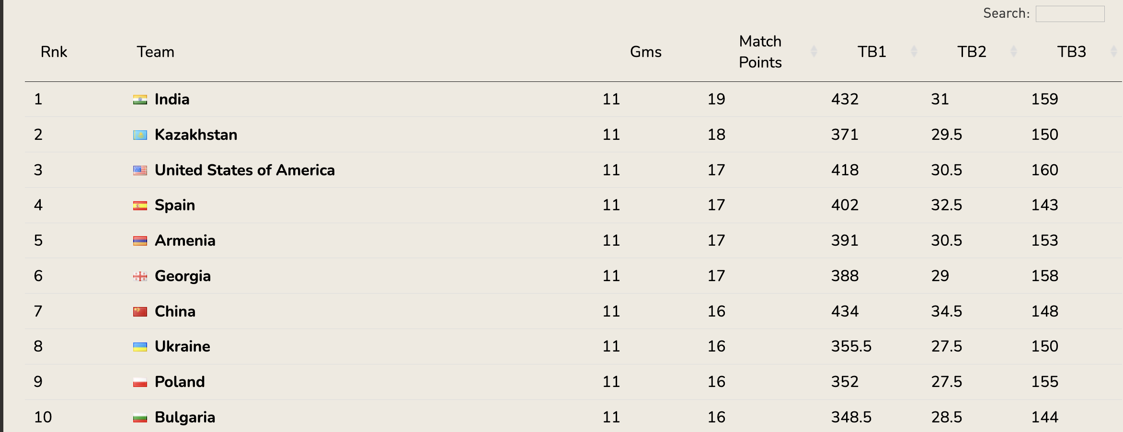The width and height of the screenshot is (1123, 432).
Task: Click the Kazakhstan flag icon
Action: 140,135
